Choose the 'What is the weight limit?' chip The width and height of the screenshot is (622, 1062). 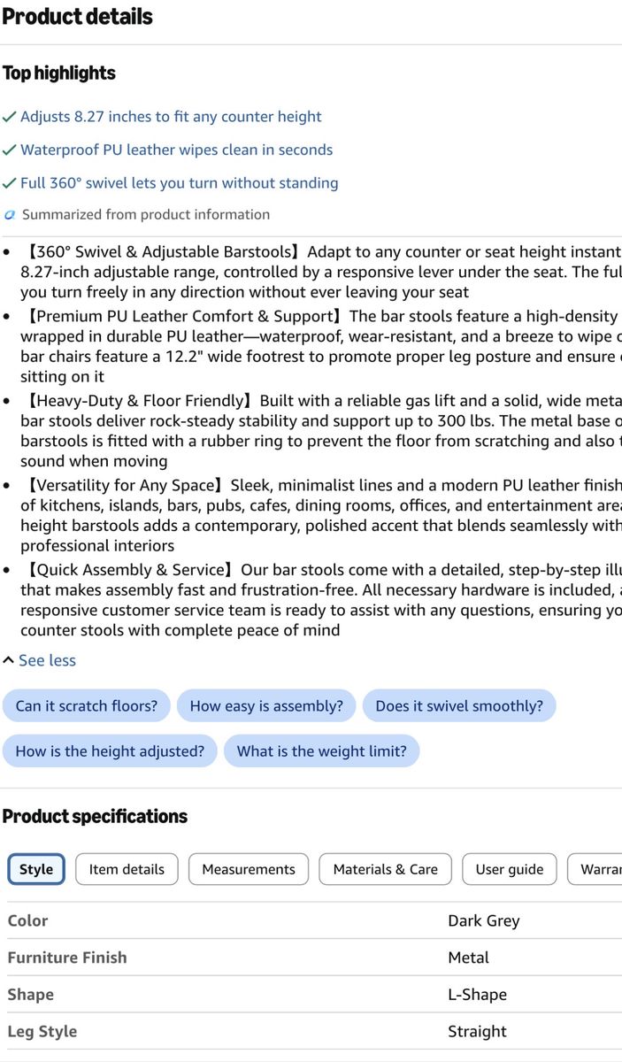[x=322, y=750]
